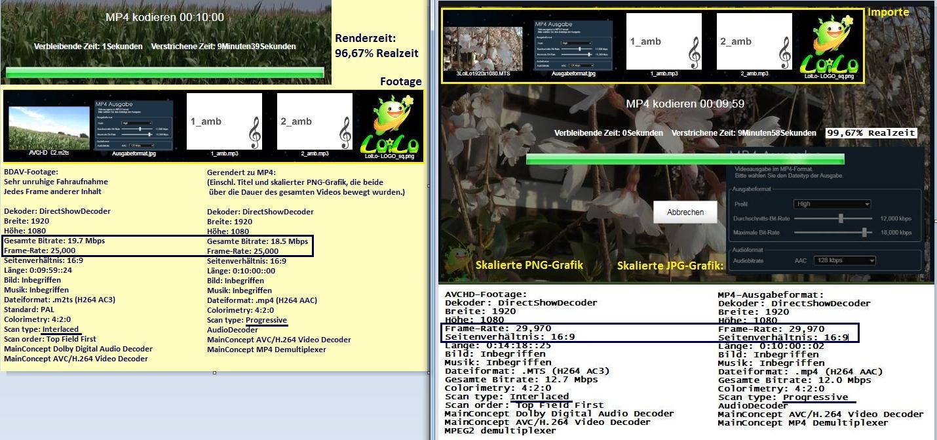The height and width of the screenshot is (440, 937).
Task: Click the green progress bar under 00:09:59
Action: tap(685, 159)
